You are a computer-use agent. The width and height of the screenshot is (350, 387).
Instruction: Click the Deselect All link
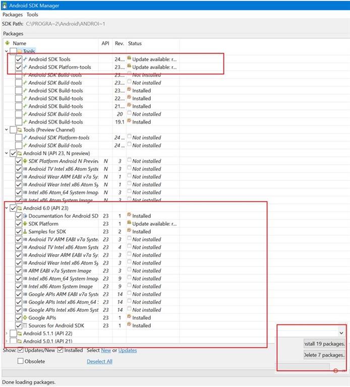coord(99,361)
